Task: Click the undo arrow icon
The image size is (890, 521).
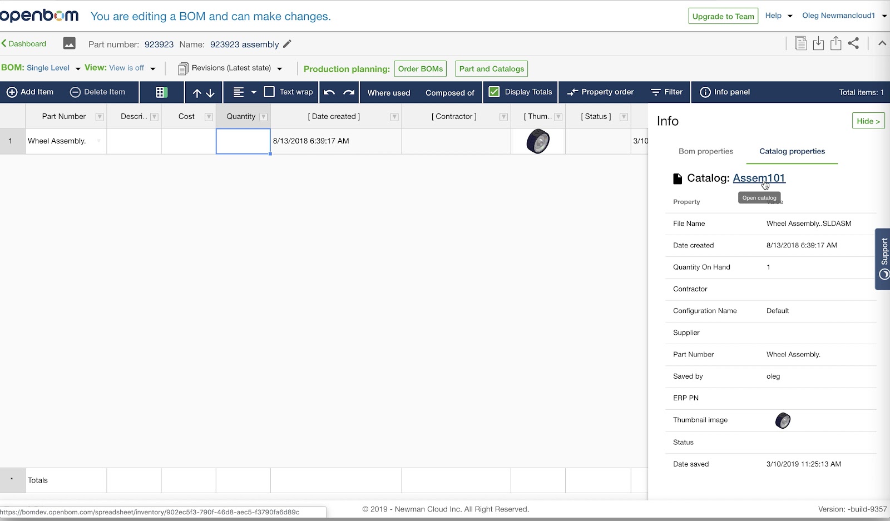Action: 329,92
